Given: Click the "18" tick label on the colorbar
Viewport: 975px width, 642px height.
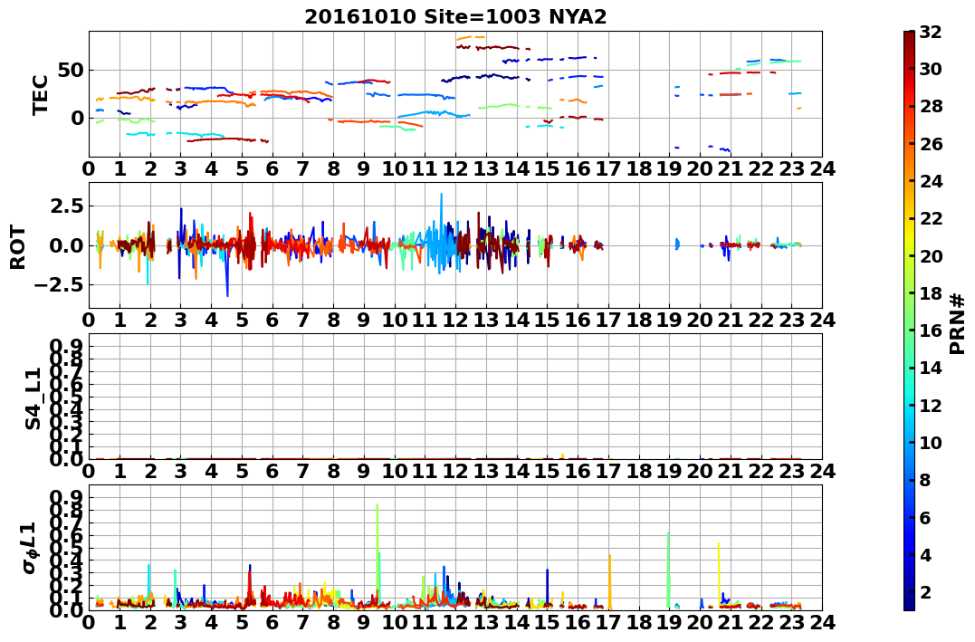Looking at the screenshot, I should (931, 293).
